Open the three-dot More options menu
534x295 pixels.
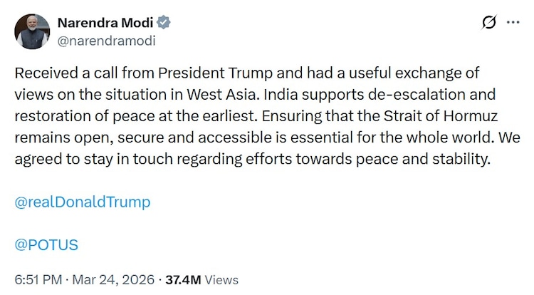click(513, 23)
